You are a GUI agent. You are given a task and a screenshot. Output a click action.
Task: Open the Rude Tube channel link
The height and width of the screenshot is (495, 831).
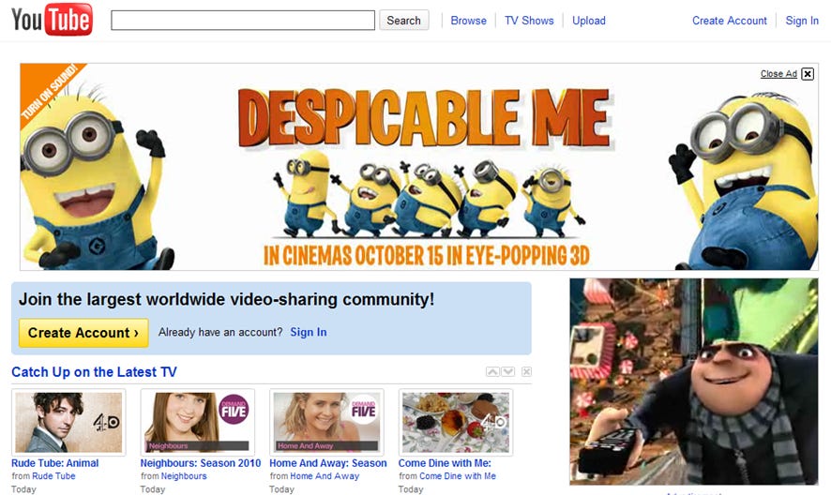pos(54,476)
